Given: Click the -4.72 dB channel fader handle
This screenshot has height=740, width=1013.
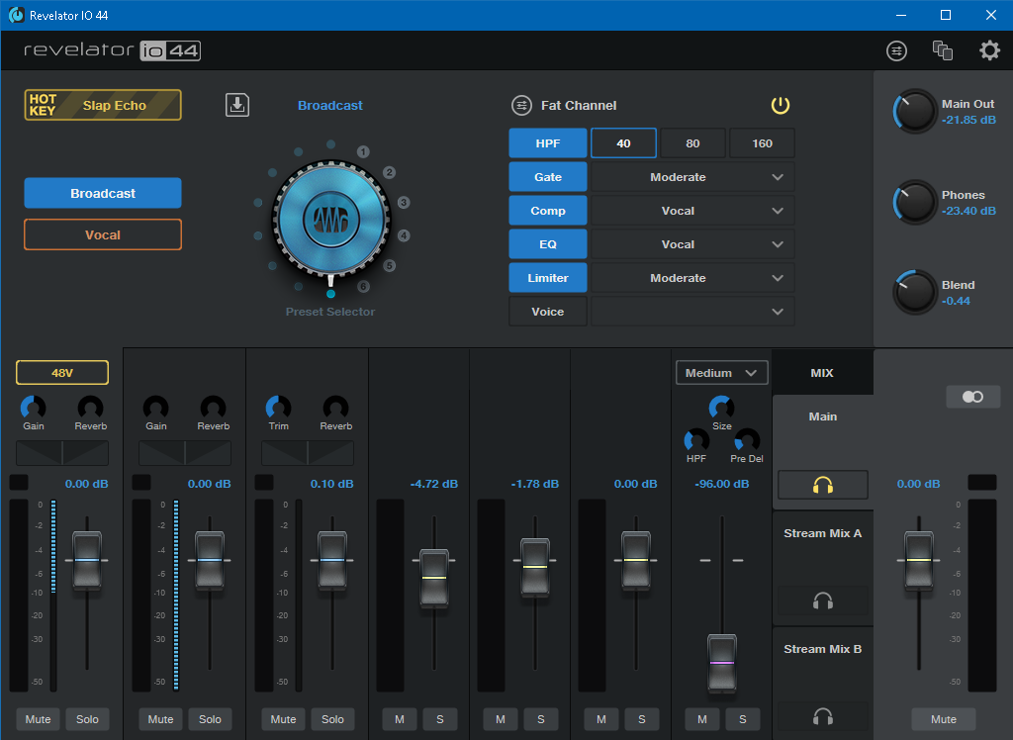Looking at the screenshot, I should pos(434,578).
